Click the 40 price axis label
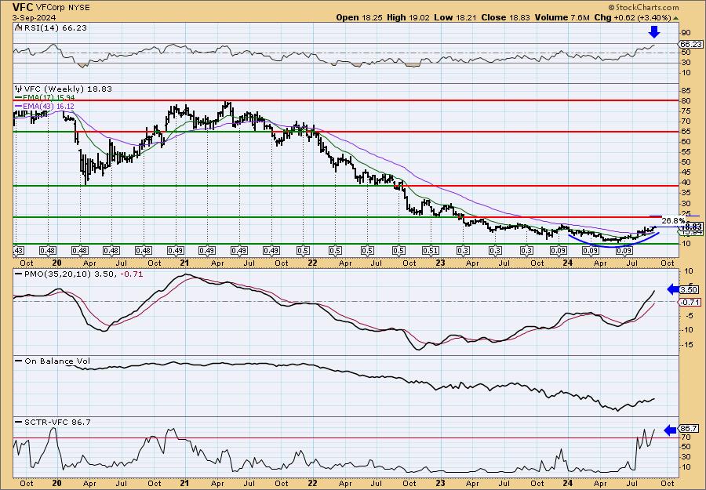The width and height of the screenshot is (706, 490). point(686,182)
